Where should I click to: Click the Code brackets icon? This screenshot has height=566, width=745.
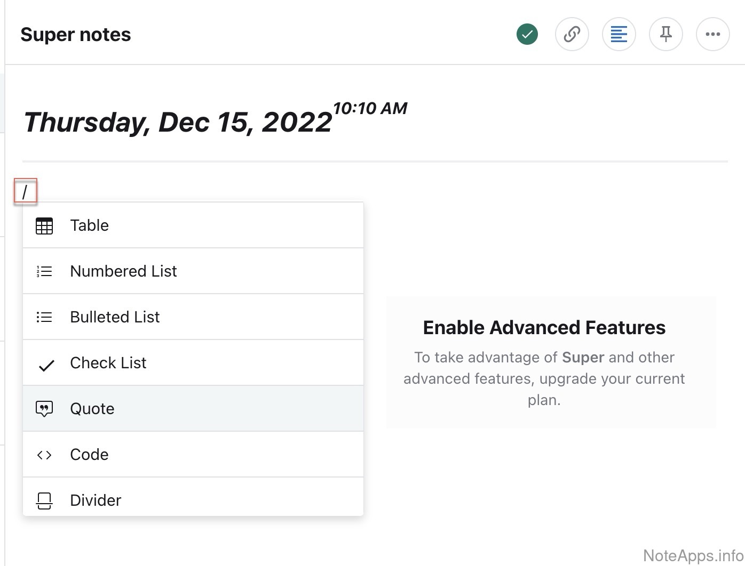click(44, 455)
